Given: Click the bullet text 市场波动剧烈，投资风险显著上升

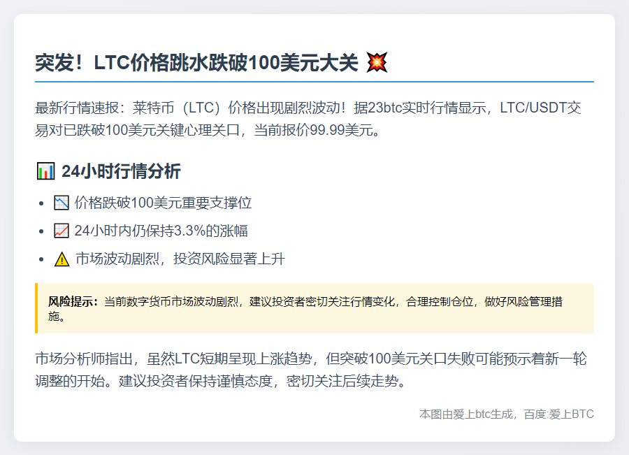Looking at the screenshot, I should click(180, 259).
